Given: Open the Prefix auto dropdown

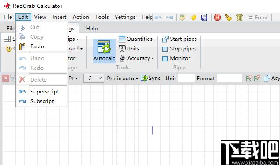Looking at the screenshot, I should (x=123, y=78).
